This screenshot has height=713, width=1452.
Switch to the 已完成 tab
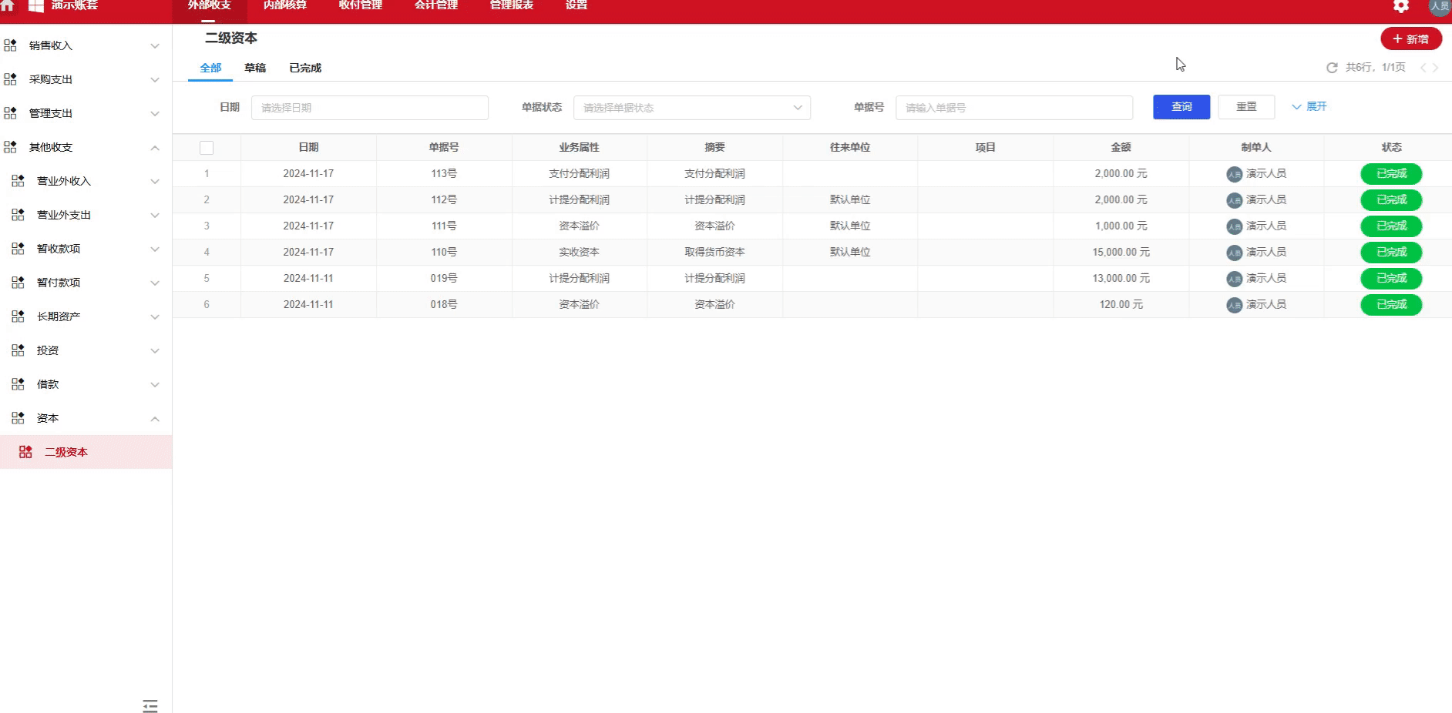[x=305, y=68]
